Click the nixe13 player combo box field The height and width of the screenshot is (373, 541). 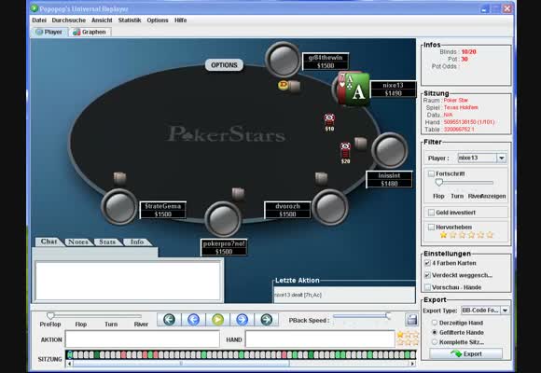[478, 158]
